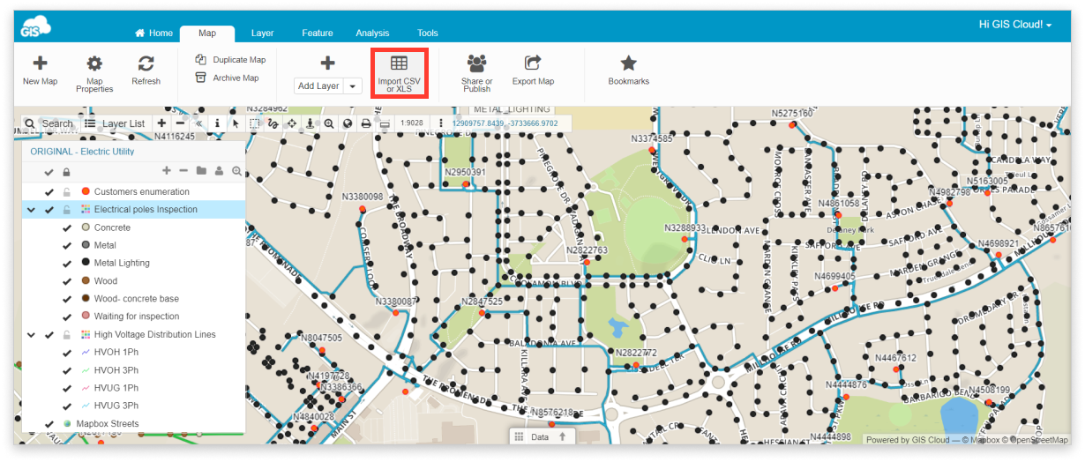Toggle visibility of Electrical poles Inspection layer

tap(49, 210)
